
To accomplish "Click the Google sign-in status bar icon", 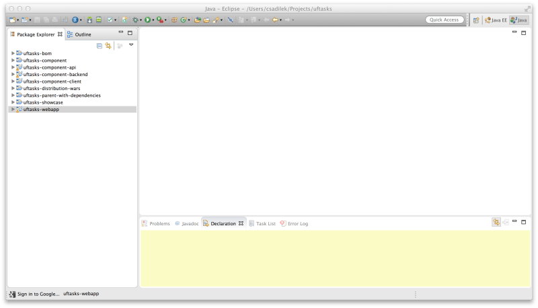I will (12, 294).
